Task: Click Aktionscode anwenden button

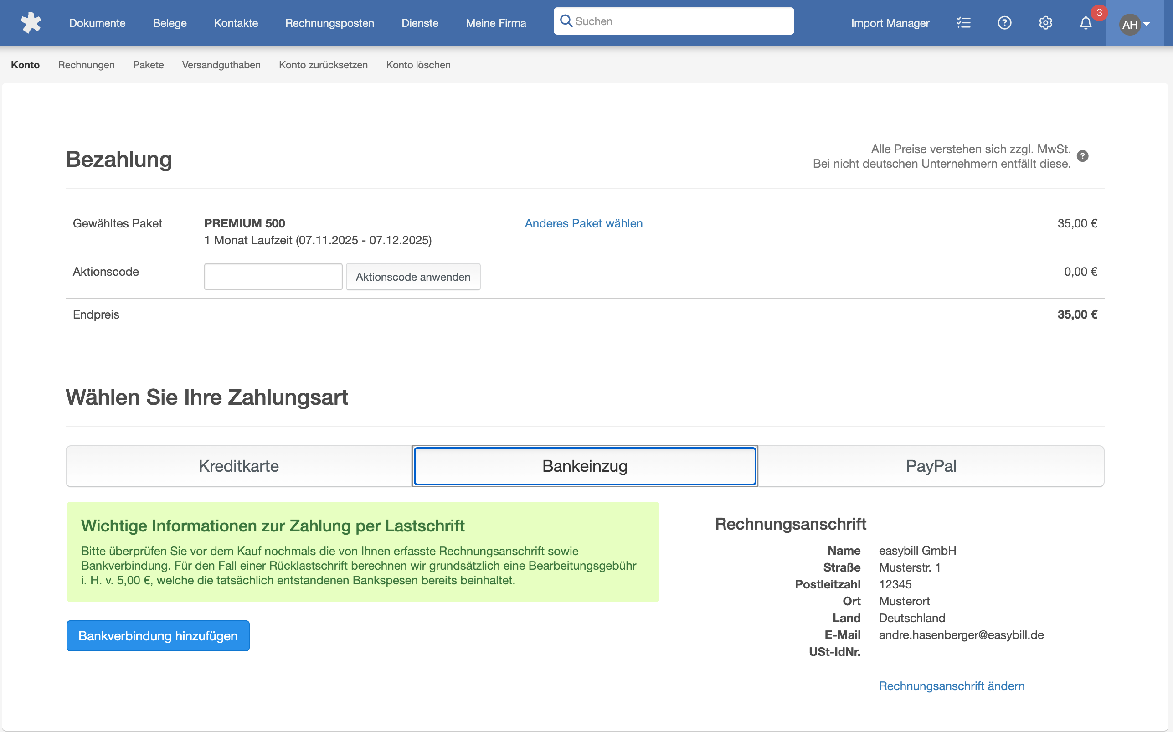Action: [413, 276]
